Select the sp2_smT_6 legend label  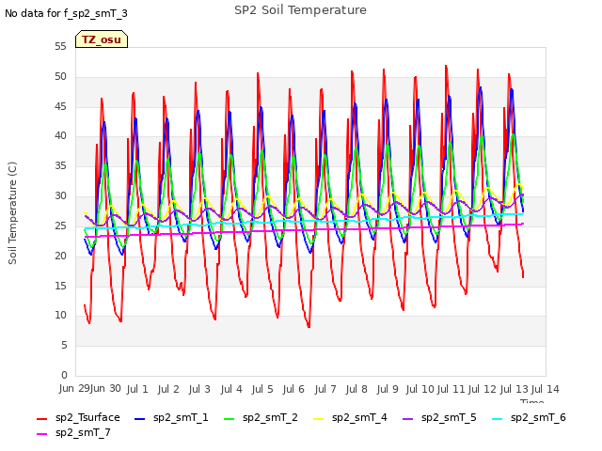(538, 417)
